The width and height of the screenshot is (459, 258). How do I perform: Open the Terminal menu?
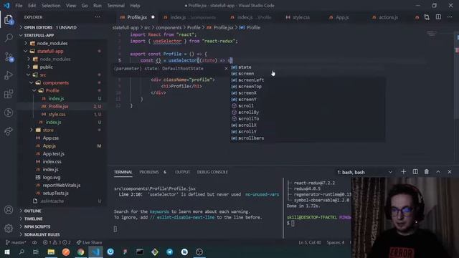pyautogui.click(x=115, y=6)
